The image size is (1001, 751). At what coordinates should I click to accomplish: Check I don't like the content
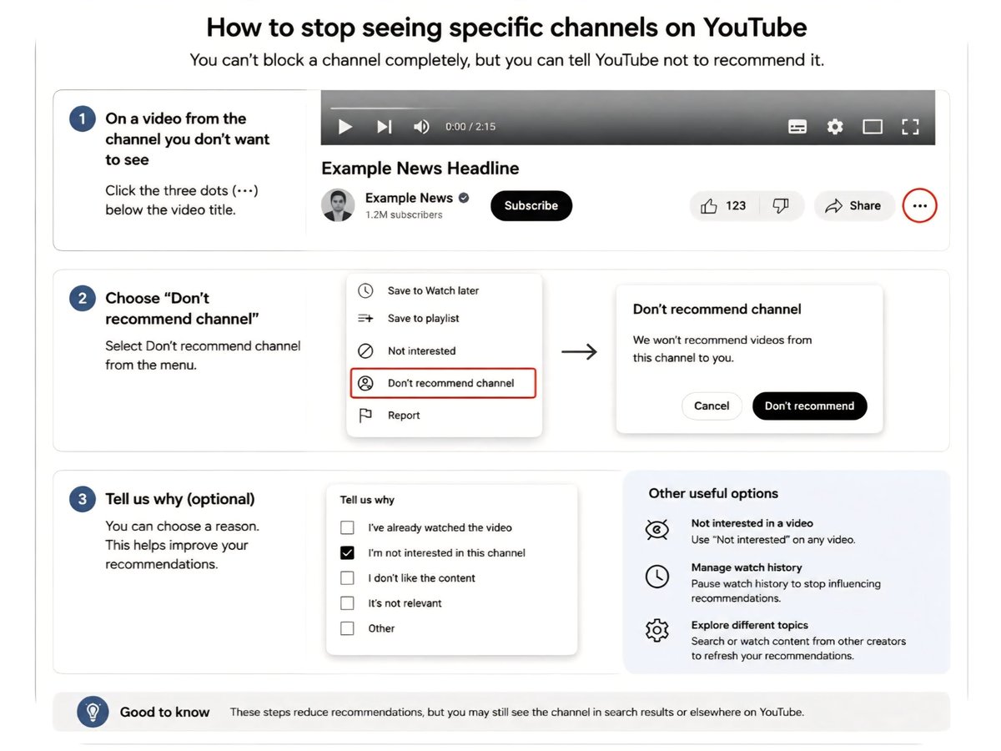tap(347, 577)
